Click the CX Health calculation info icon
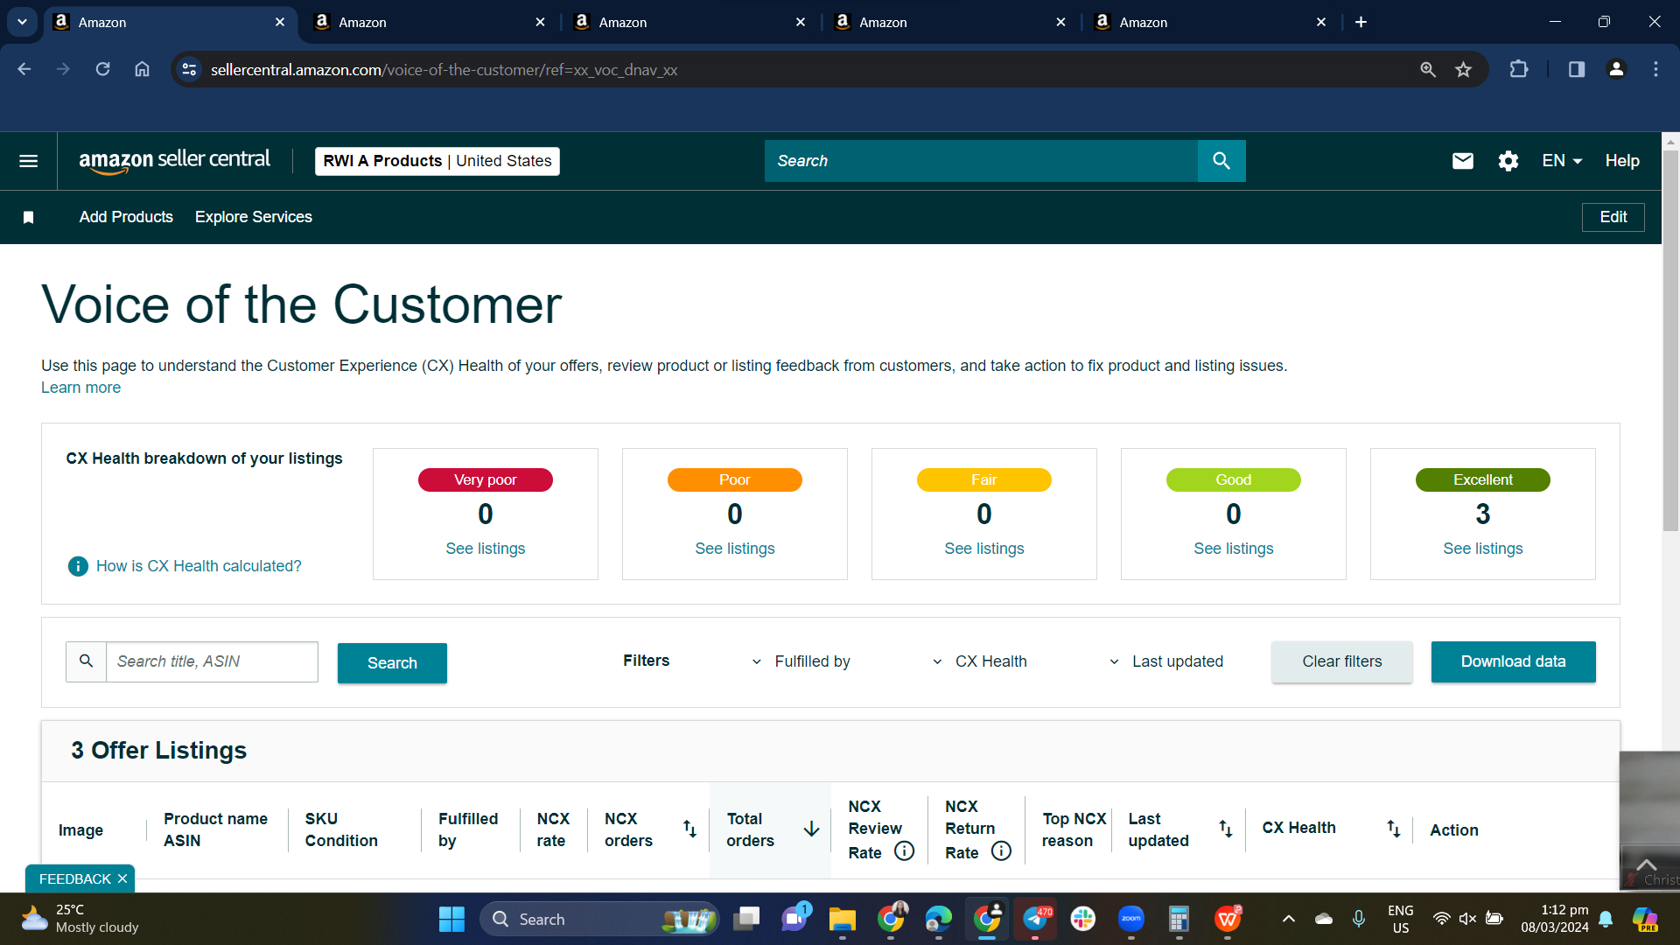1680x945 pixels. pos(78,566)
